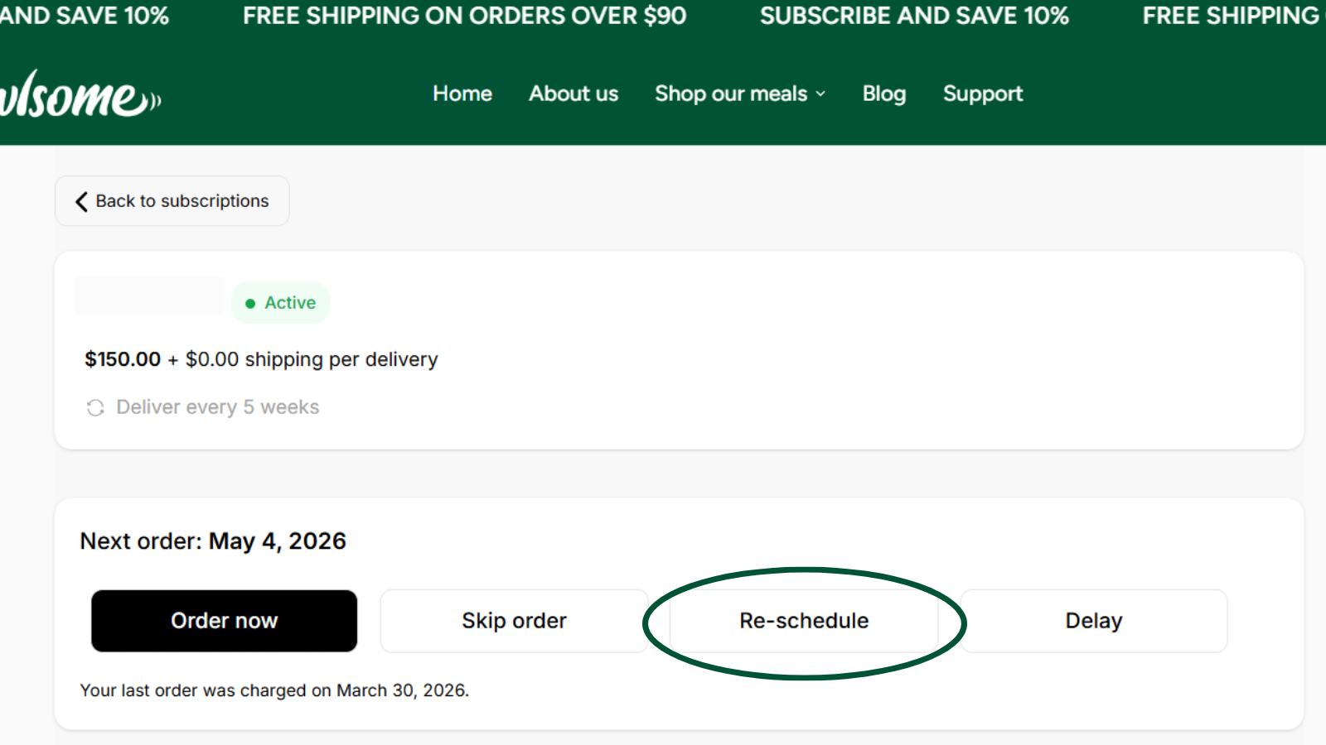The height and width of the screenshot is (745, 1326).
Task: Click Back to subscriptions button
Action: [172, 201]
